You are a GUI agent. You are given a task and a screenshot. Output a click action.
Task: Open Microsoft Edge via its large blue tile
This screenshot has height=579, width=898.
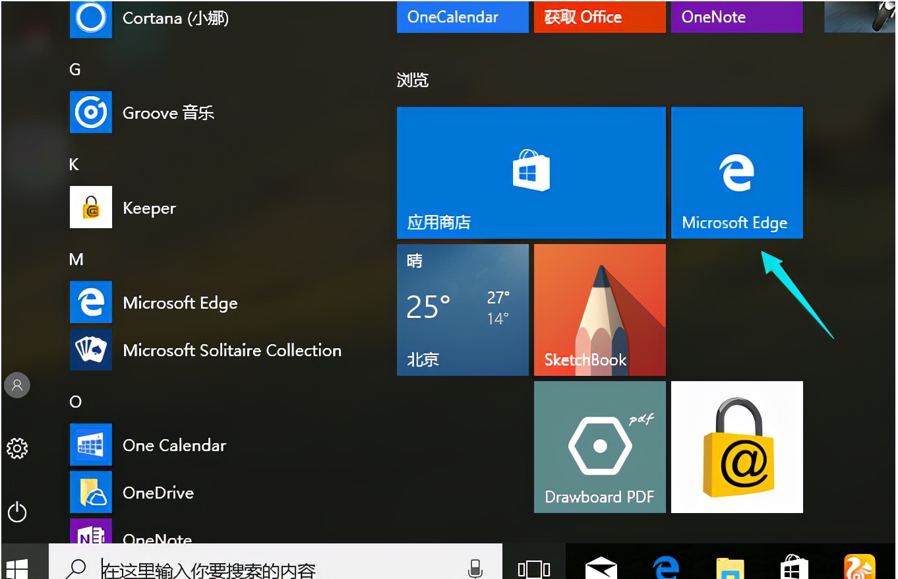pyautogui.click(x=736, y=173)
